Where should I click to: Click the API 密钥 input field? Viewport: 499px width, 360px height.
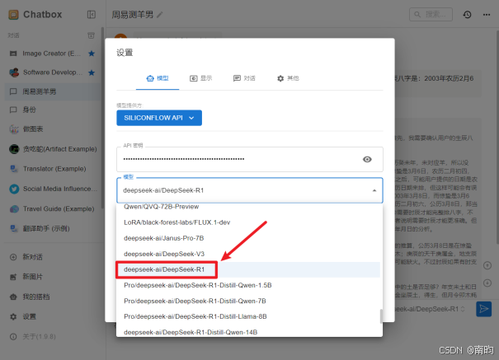(249, 159)
